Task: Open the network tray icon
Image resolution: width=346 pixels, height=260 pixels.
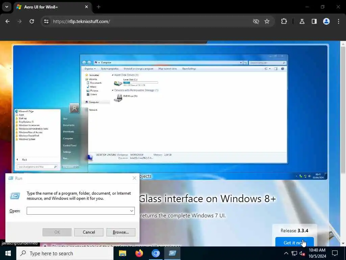Action: point(294,253)
